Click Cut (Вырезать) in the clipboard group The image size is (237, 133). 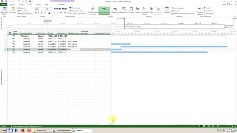point(21,8)
